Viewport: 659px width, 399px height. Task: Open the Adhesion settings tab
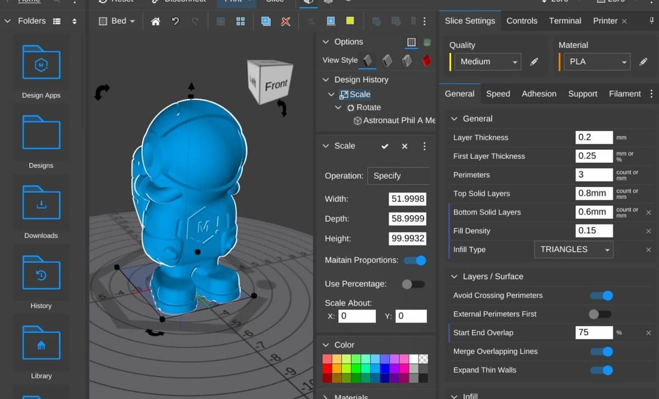click(539, 94)
